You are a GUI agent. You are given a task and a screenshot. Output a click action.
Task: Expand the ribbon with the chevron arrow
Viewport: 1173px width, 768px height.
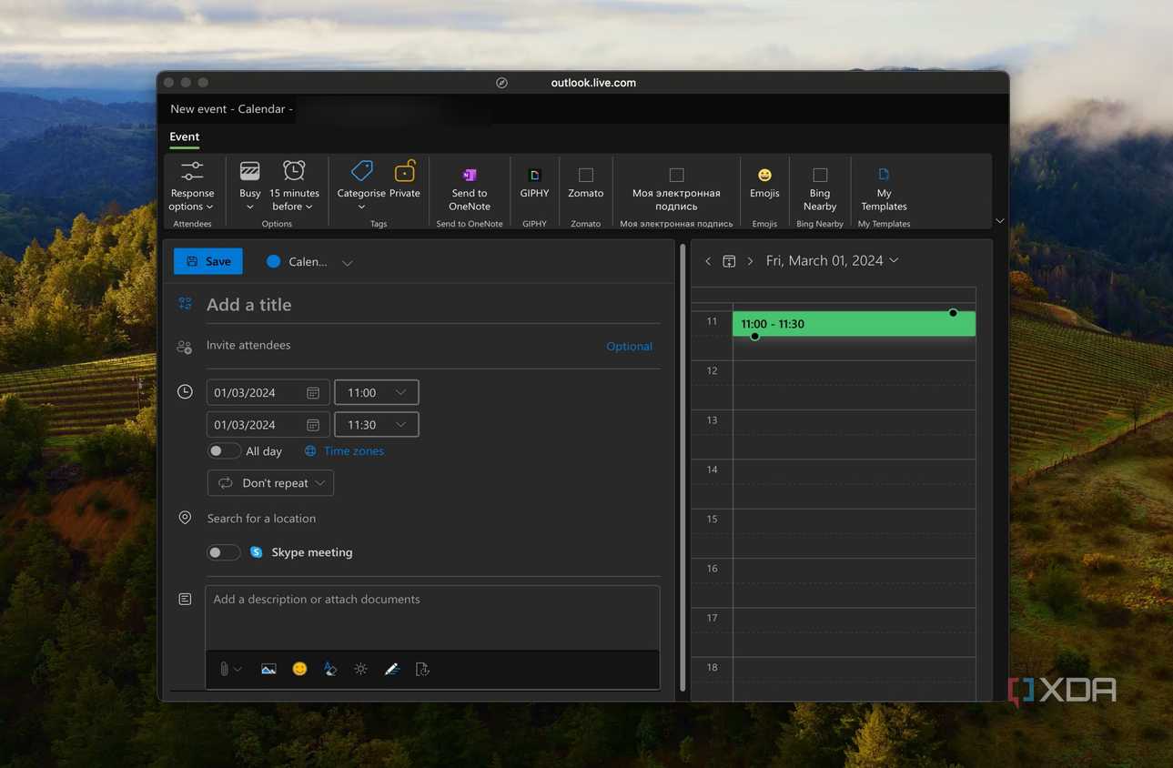coord(999,220)
